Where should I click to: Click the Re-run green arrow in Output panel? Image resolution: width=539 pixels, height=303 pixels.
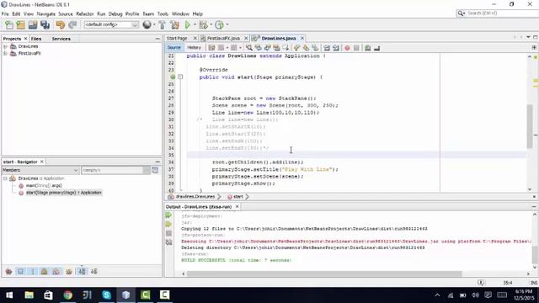click(168, 215)
